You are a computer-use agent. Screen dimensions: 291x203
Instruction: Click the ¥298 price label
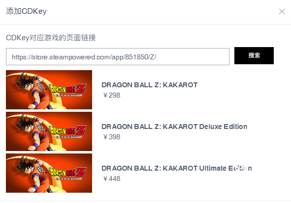click(111, 95)
